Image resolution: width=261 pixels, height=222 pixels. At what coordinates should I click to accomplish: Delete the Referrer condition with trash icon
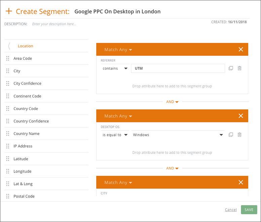239,68
